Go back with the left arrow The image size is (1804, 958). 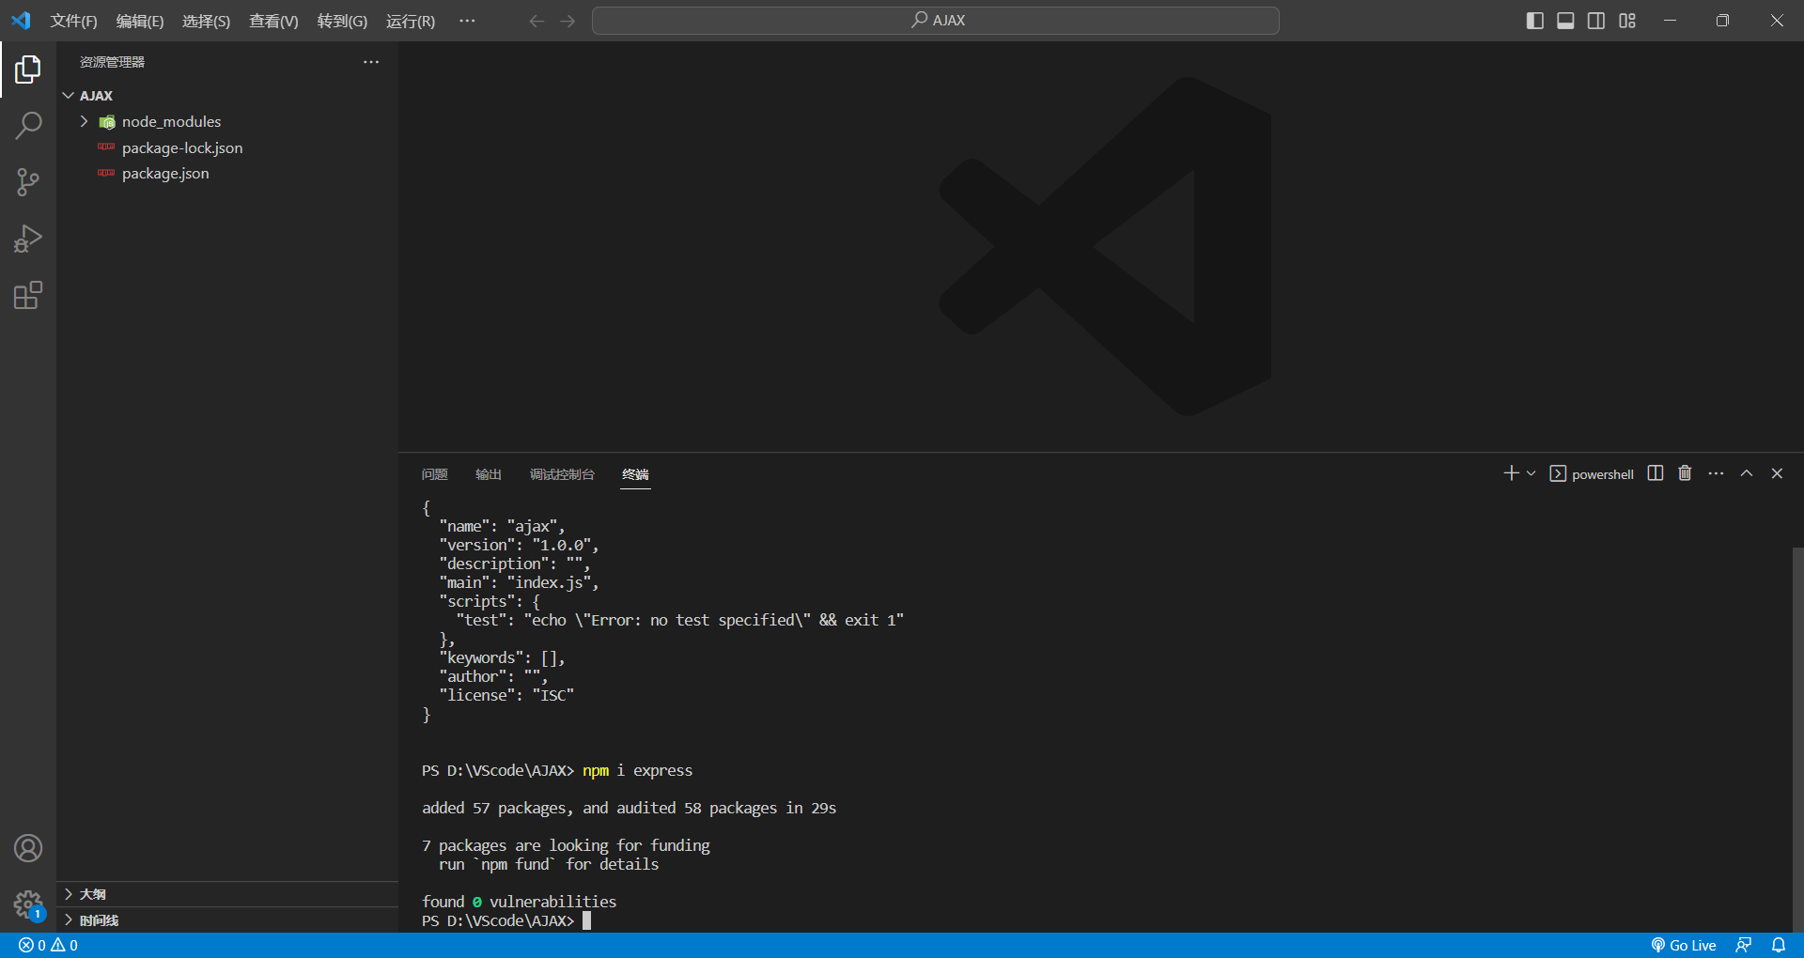(x=537, y=21)
